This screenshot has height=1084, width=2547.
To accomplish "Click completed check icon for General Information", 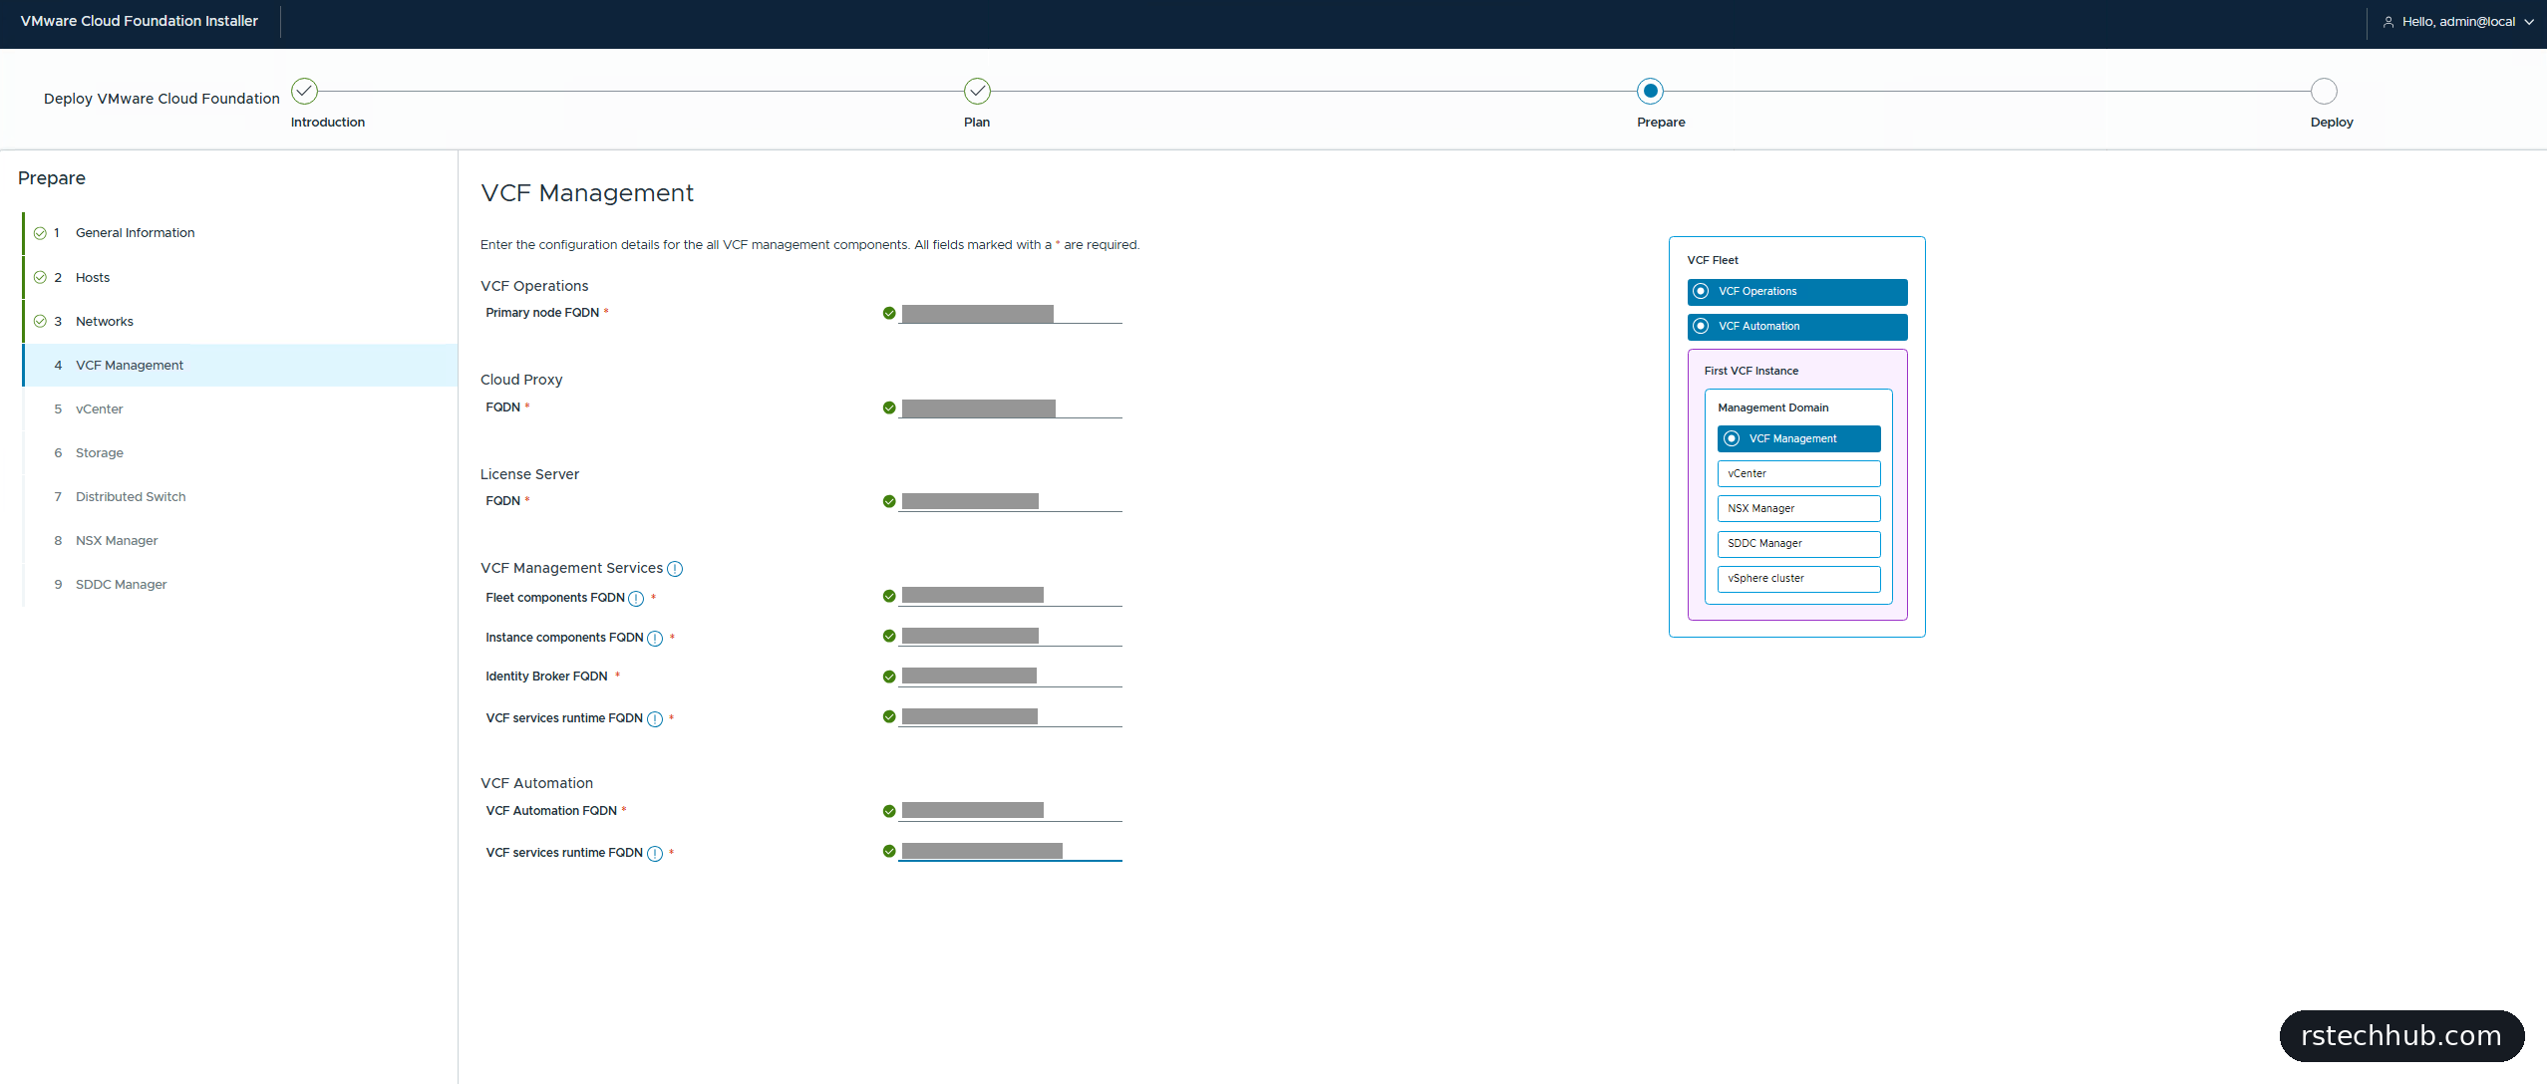I will (x=40, y=233).
